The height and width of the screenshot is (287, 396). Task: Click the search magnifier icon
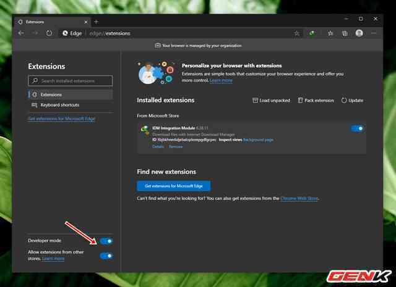pyautogui.click(x=35, y=81)
